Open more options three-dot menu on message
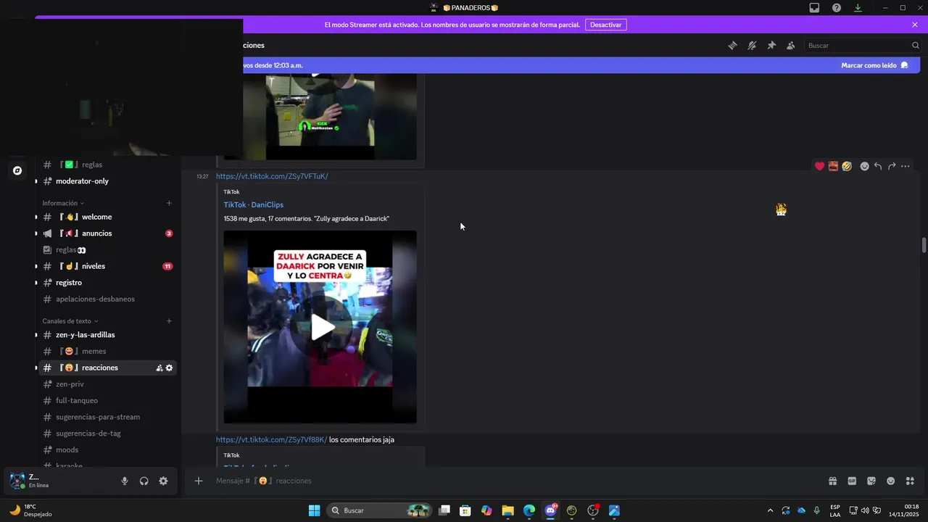The height and width of the screenshot is (522, 928). pos(905,166)
